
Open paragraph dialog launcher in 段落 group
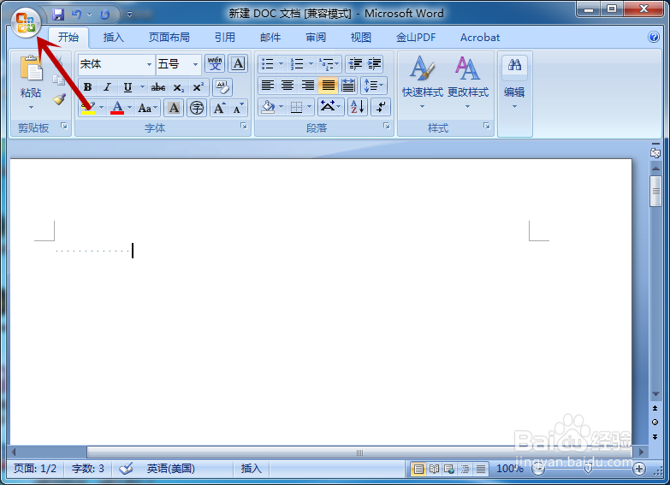pyautogui.click(x=386, y=126)
